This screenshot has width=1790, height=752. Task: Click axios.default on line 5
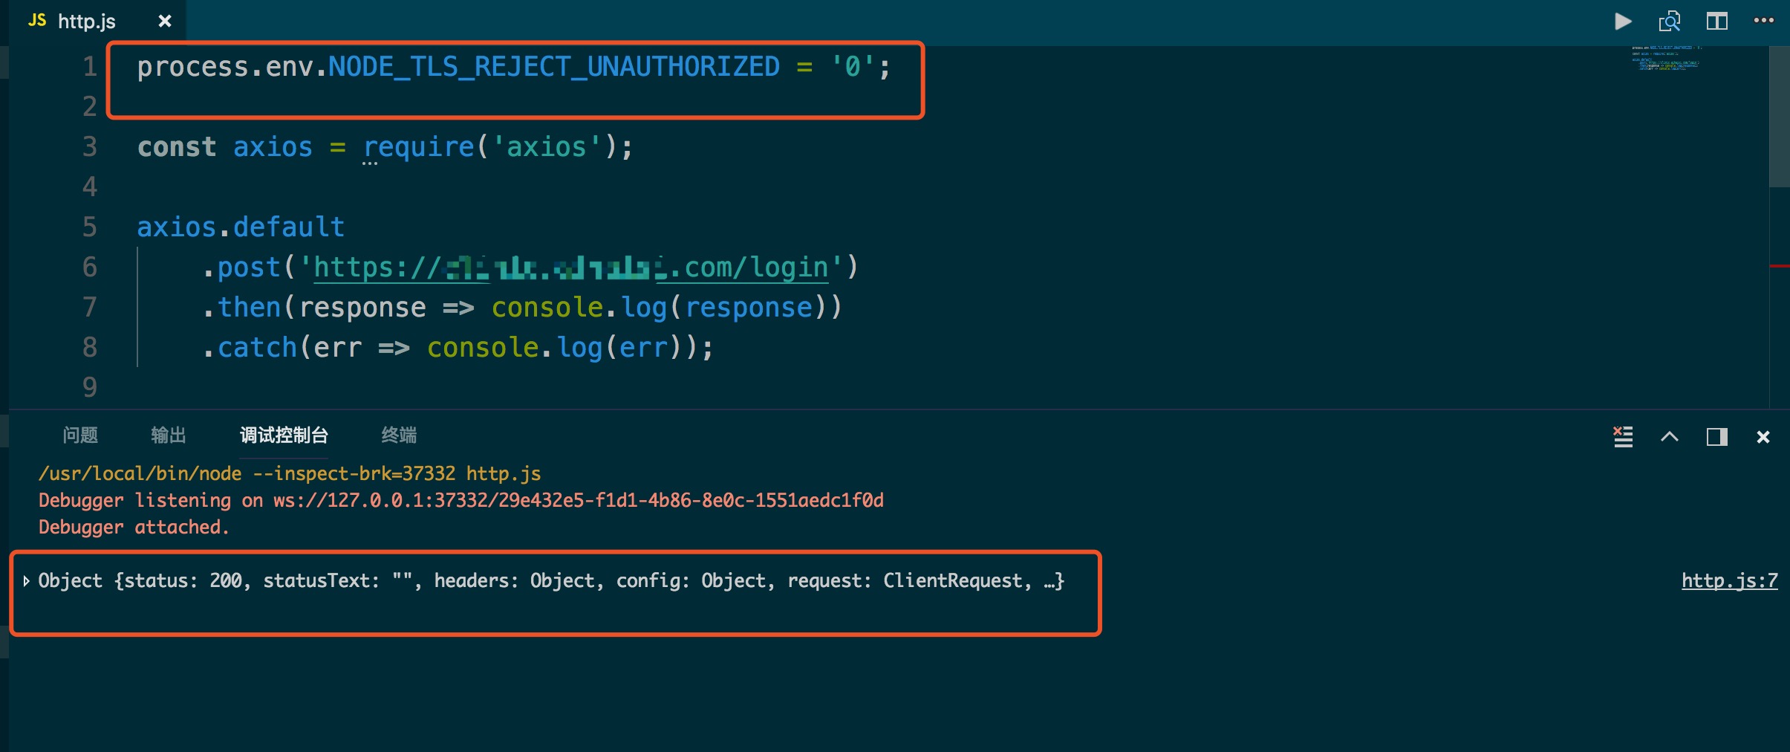pos(241,227)
